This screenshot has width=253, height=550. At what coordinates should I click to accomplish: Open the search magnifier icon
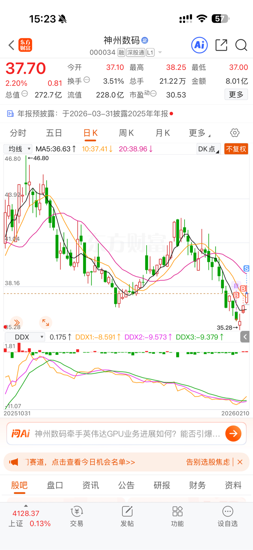(x=241, y=45)
